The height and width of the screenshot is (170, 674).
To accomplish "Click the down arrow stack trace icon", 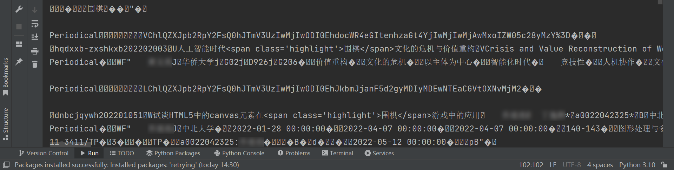I will pos(35,10).
